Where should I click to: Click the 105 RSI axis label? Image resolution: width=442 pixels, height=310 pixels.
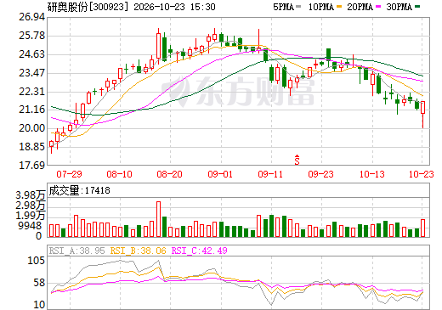(x=36, y=261)
